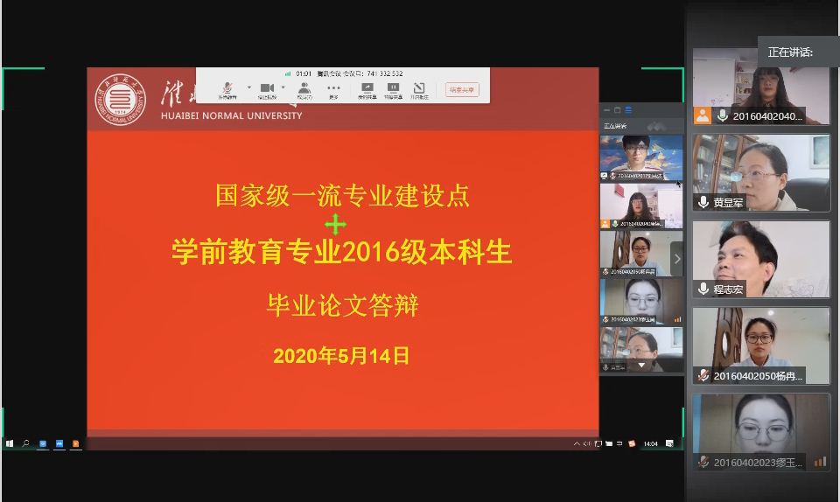Click the new share icon in toolbar
The image size is (840, 502).
point(367,88)
